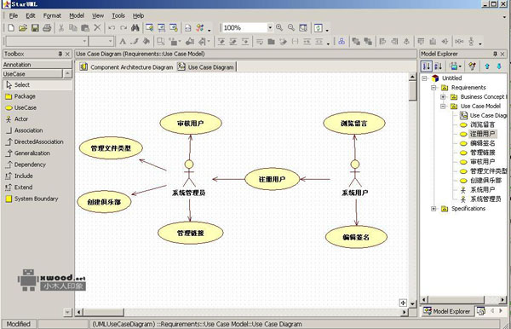Pick the Extend tool in Toolbox
The width and height of the screenshot is (511, 329).
tap(20, 188)
